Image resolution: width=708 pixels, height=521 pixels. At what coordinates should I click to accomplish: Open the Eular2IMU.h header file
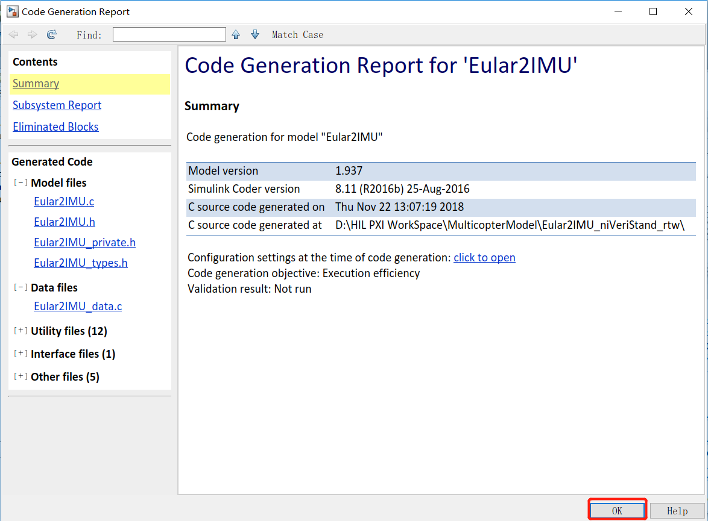click(x=65, y=222)
